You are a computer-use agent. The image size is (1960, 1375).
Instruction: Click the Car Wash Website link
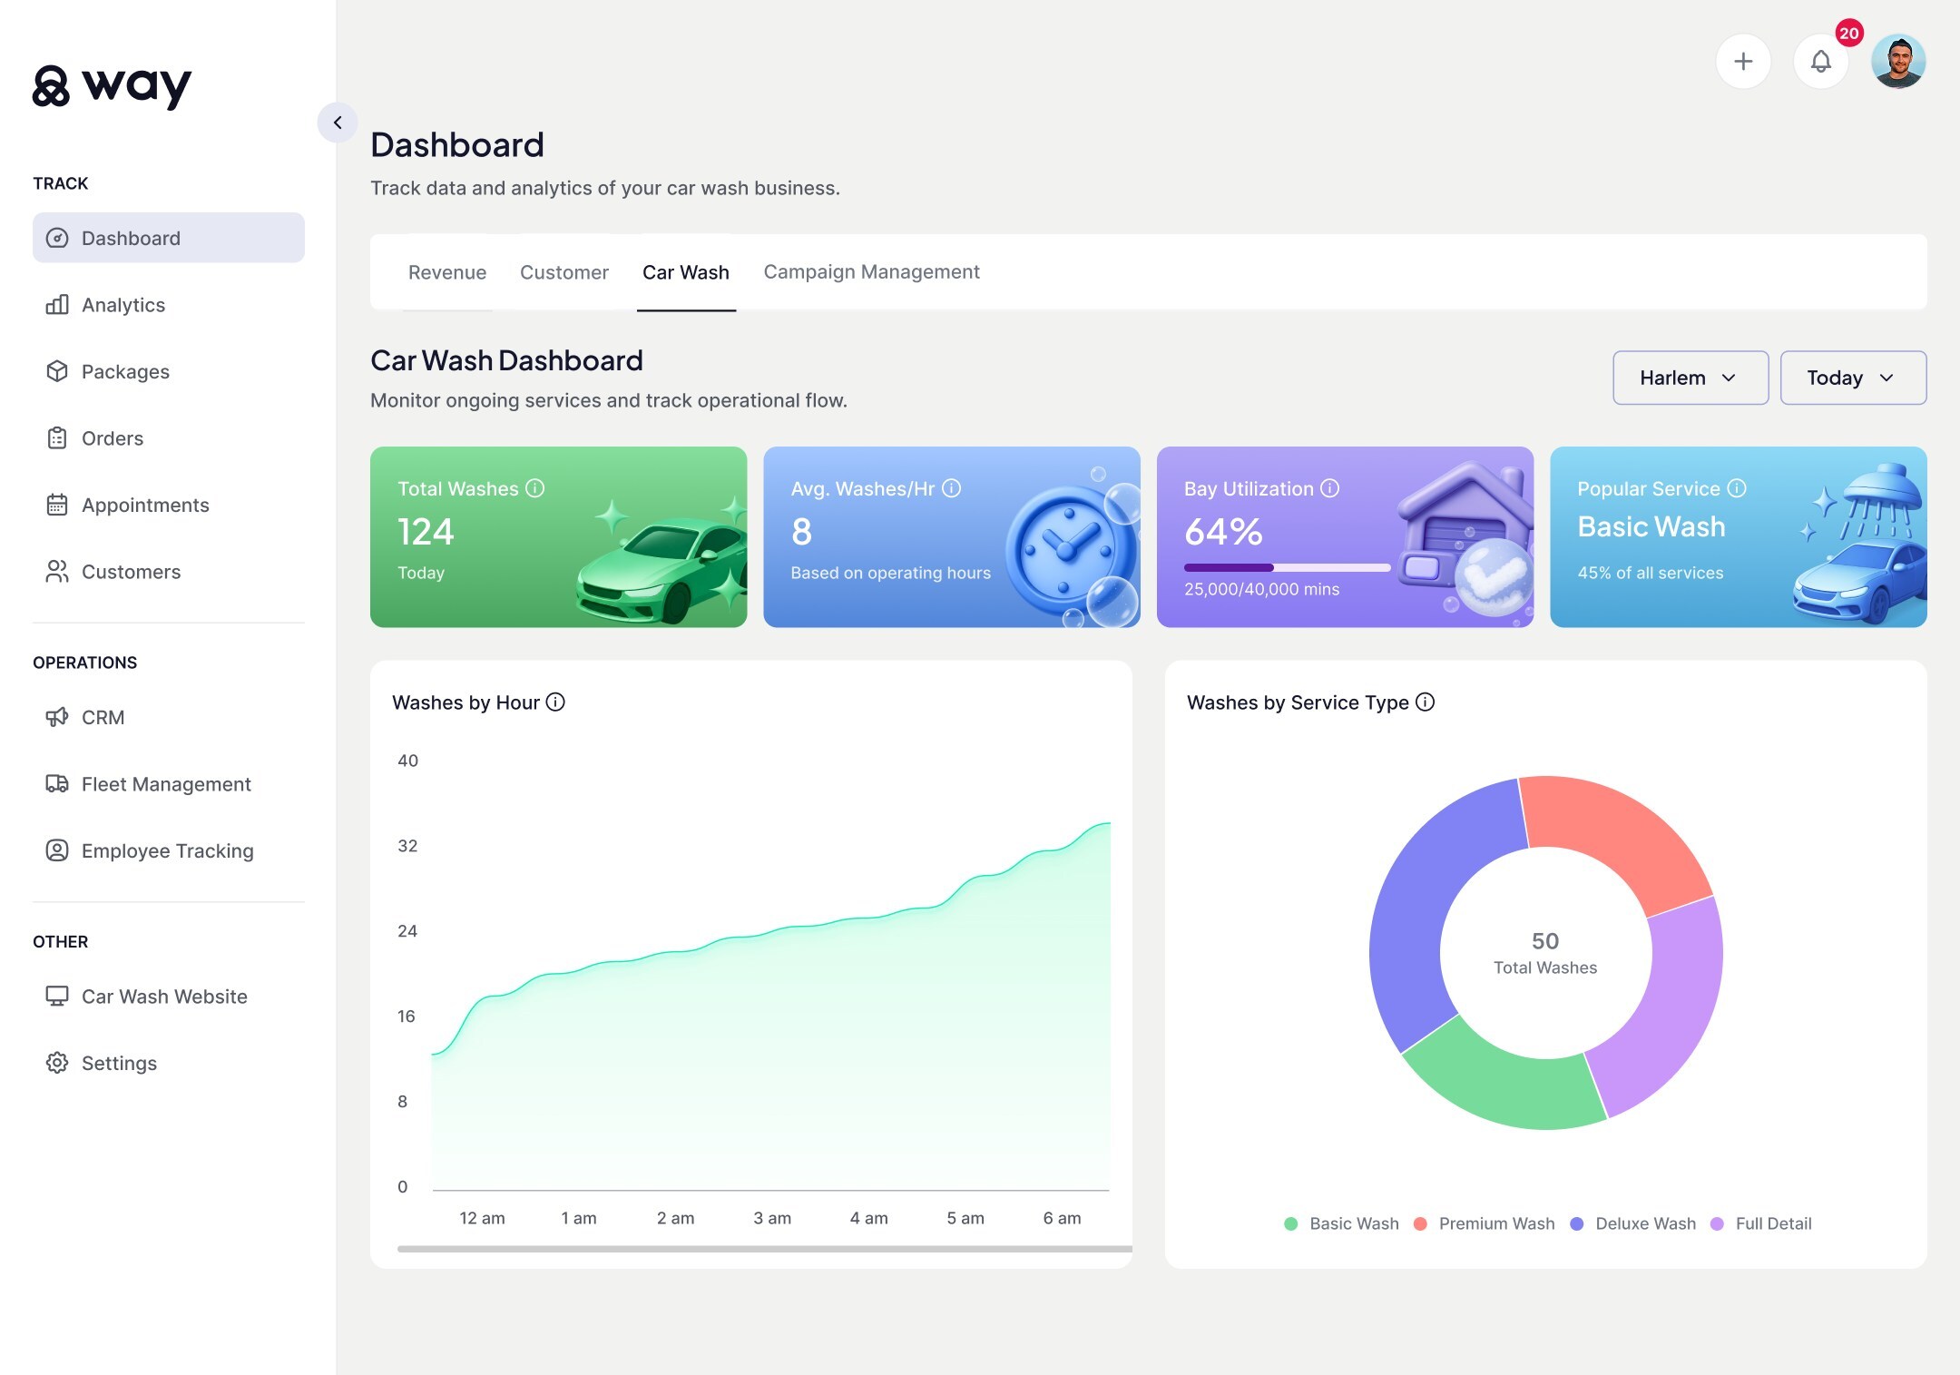click(x=163, y=996)
